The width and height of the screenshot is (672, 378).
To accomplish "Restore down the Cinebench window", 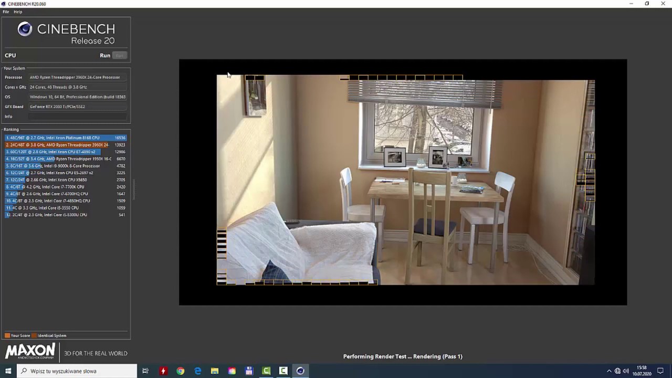I will click(x=647, y=4).
